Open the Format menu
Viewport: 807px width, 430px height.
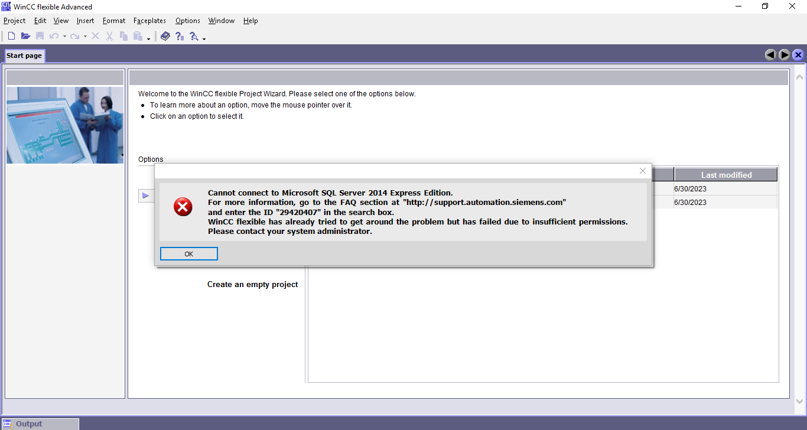coord(114,21)
